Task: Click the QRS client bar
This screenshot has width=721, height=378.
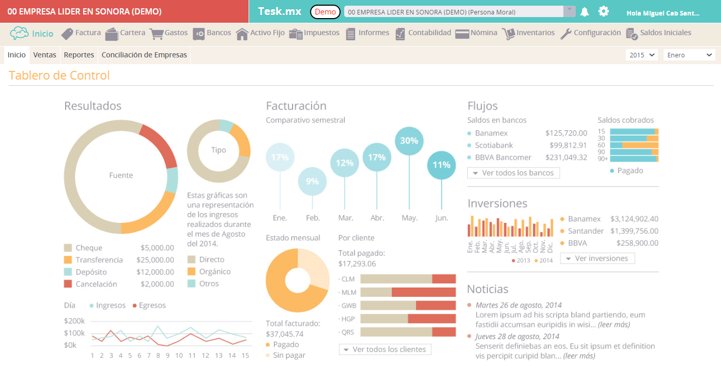Action: tap(408, 332)
